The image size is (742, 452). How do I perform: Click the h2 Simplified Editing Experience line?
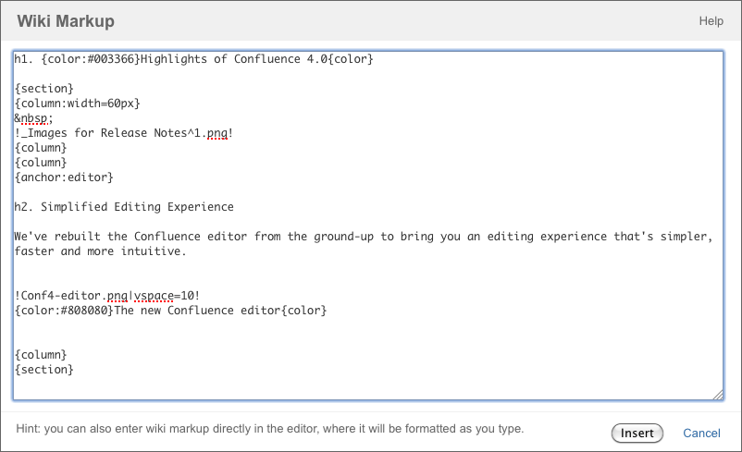click(124, 207)
